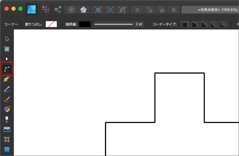Screen dimensions: 239x156
Task: Select the Vector Brush tool
Action: pyautogui.click(x=7, y=99)
